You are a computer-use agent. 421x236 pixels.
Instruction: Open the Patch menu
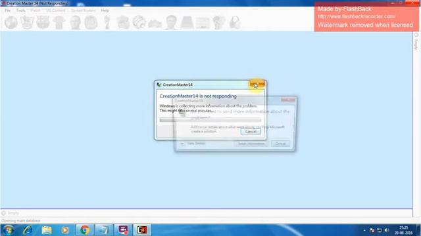pos(36,10)
